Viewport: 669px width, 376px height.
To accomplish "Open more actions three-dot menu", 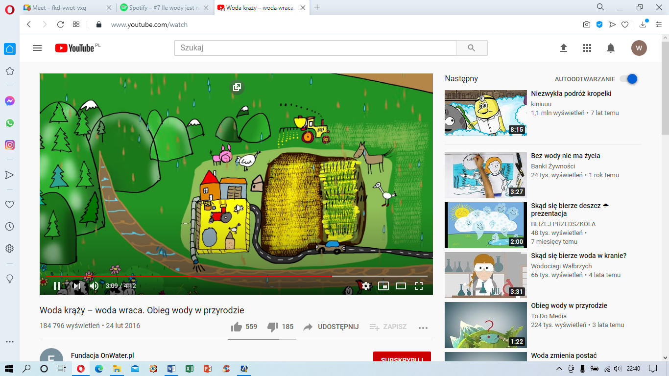I will [423, 328].
